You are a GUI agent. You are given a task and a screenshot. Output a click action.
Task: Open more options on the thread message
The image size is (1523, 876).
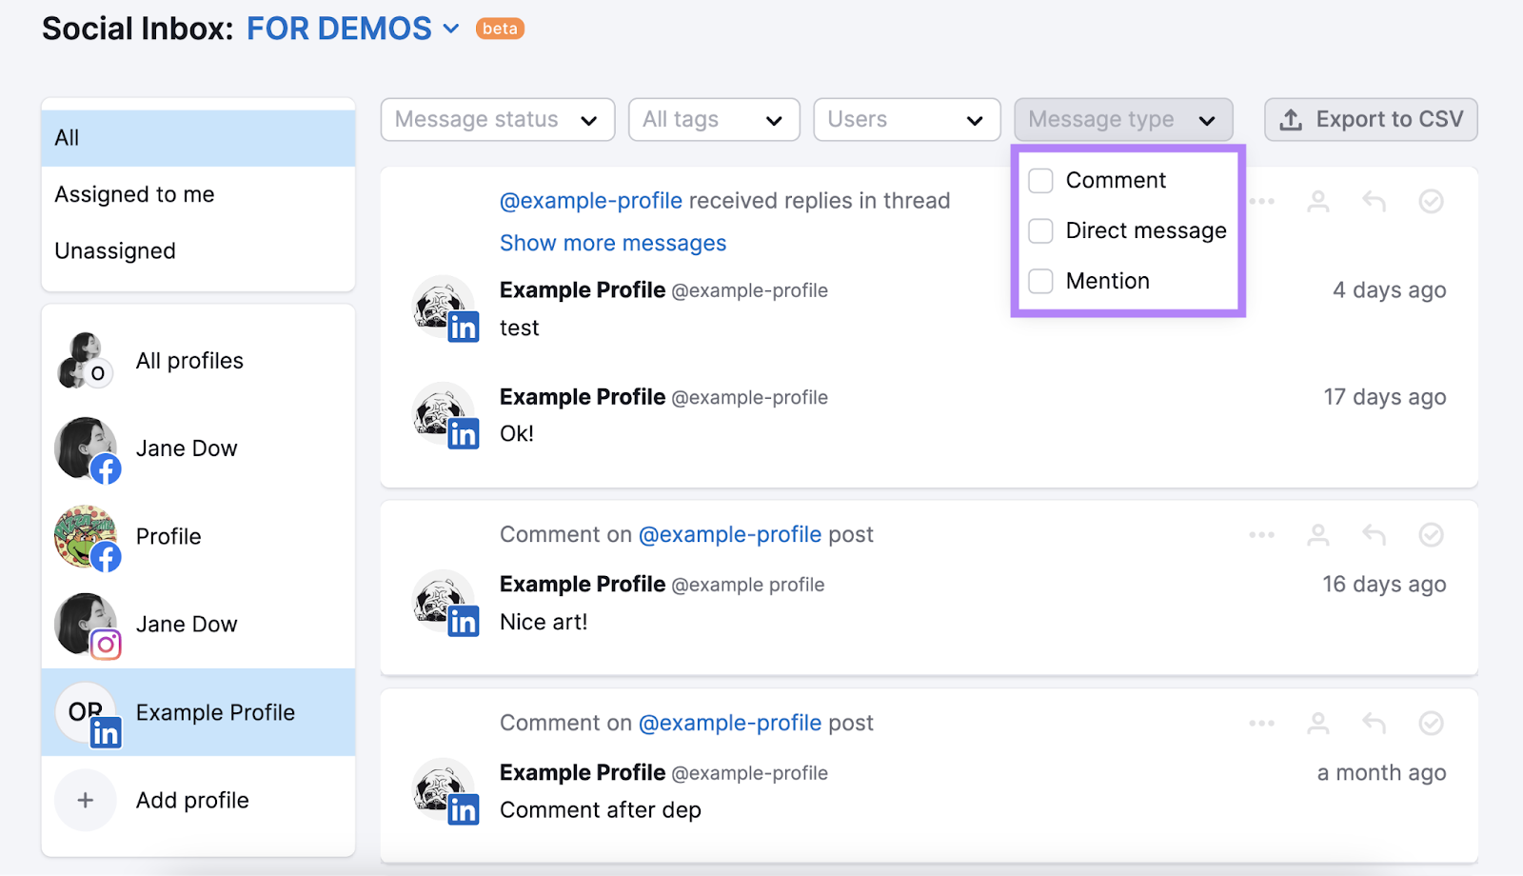click(1260, 201)
